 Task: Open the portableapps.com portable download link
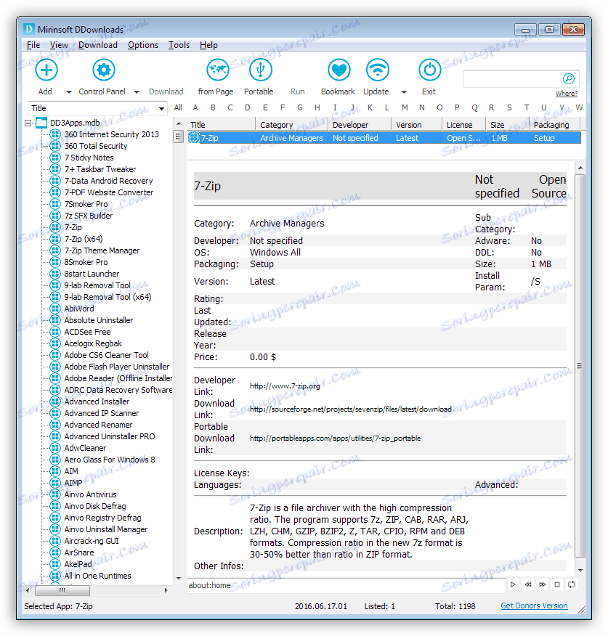click(335, 439)
